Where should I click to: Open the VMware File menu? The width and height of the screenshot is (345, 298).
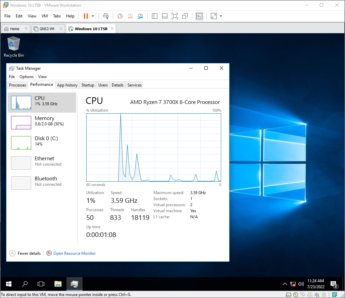(7, 16)
